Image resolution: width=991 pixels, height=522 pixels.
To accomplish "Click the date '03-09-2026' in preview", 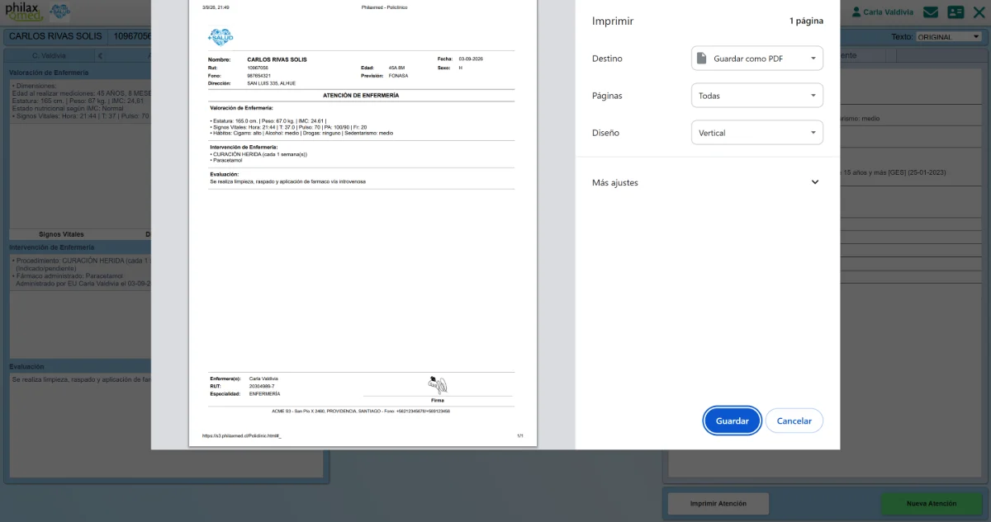I will [x=472, y=60].
